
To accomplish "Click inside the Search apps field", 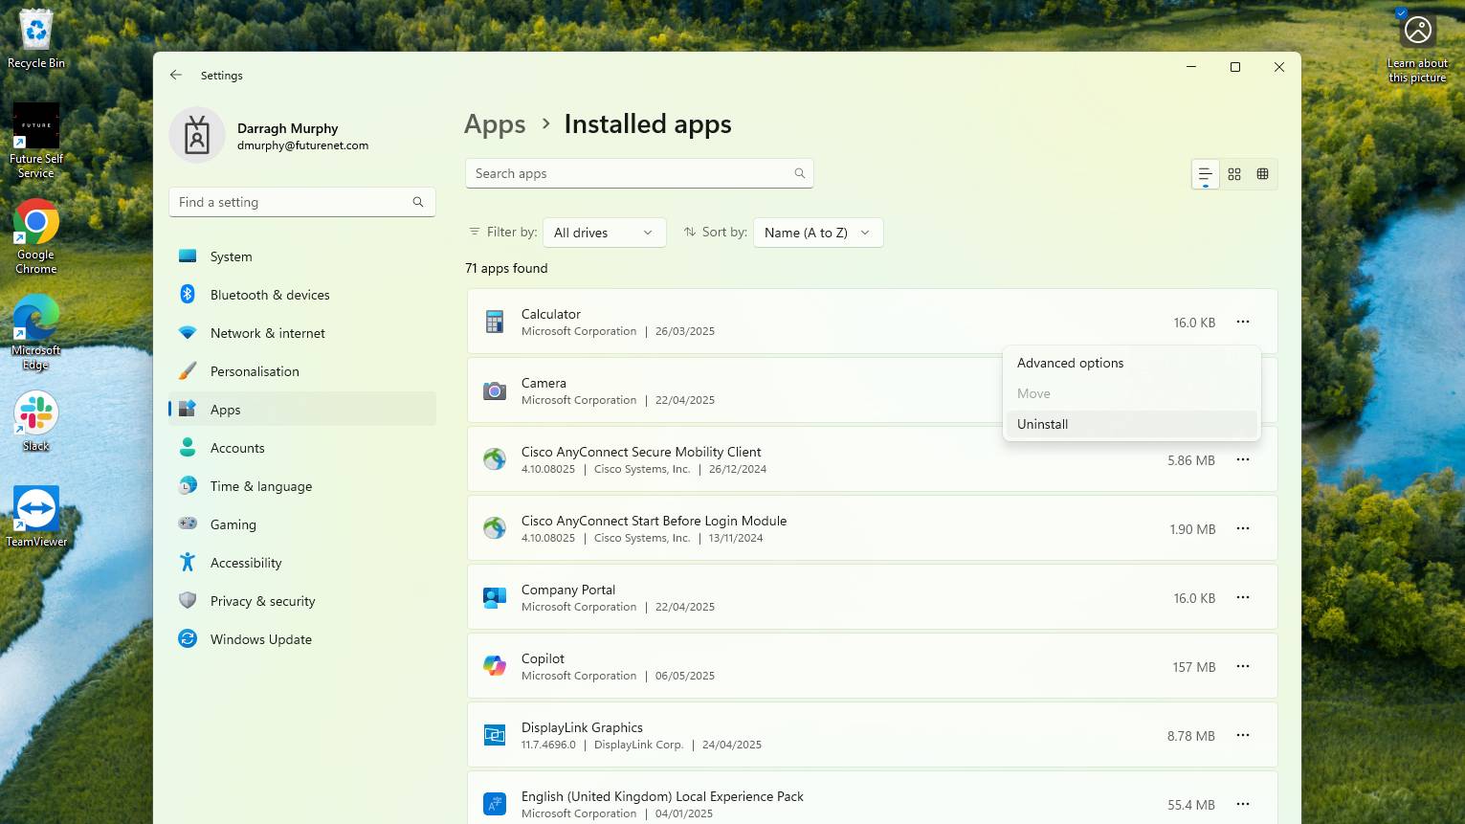I will pyautogui.click(x=632, y=173).
